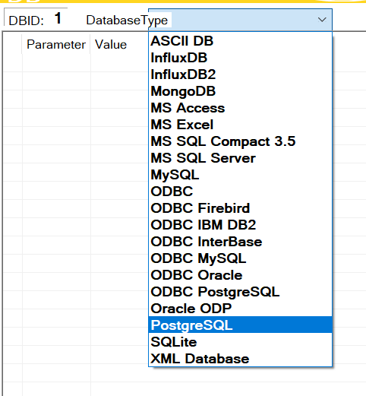
Task: Select MS Excel entry
Action: tap(240, 125)
